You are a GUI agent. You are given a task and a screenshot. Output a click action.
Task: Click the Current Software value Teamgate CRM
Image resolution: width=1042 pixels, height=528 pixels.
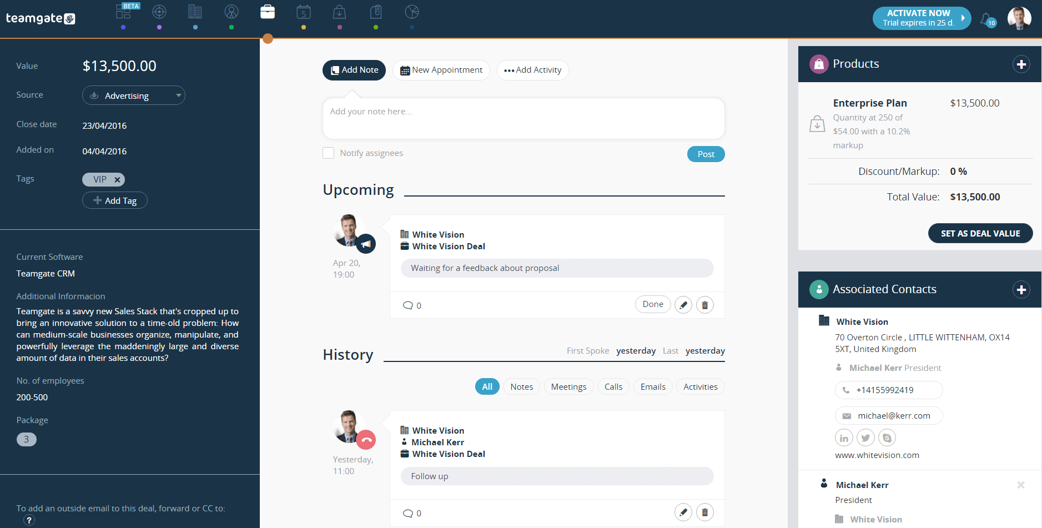tap(46, 274)
